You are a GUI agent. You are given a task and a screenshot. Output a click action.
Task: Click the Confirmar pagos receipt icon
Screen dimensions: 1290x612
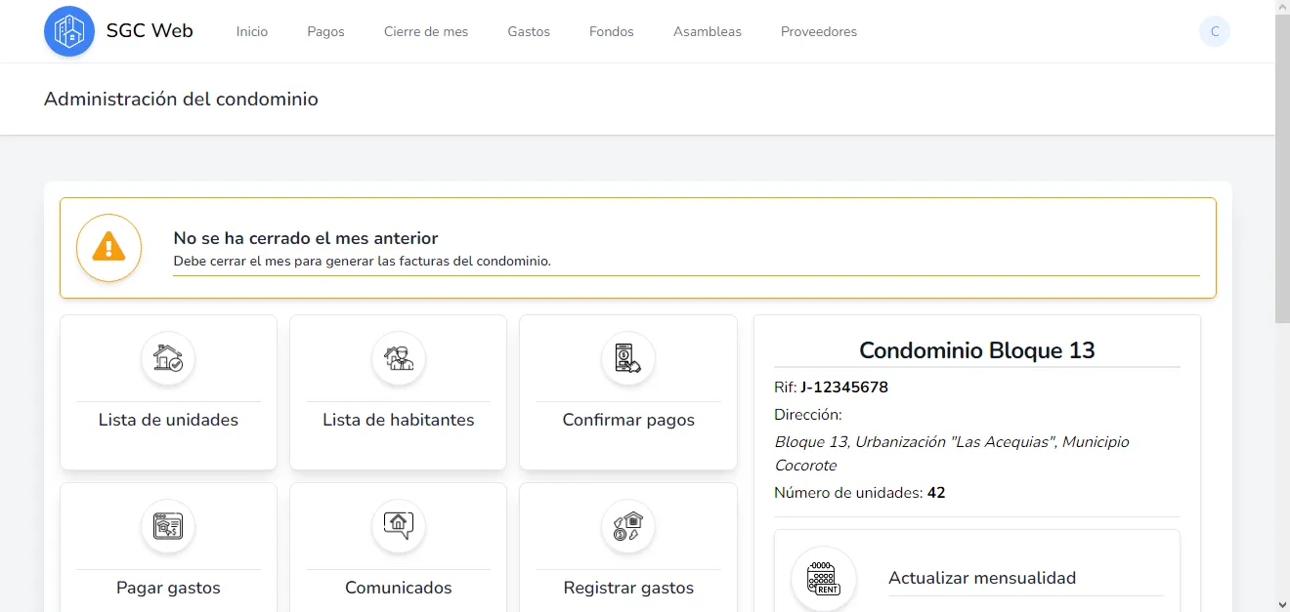627,358
